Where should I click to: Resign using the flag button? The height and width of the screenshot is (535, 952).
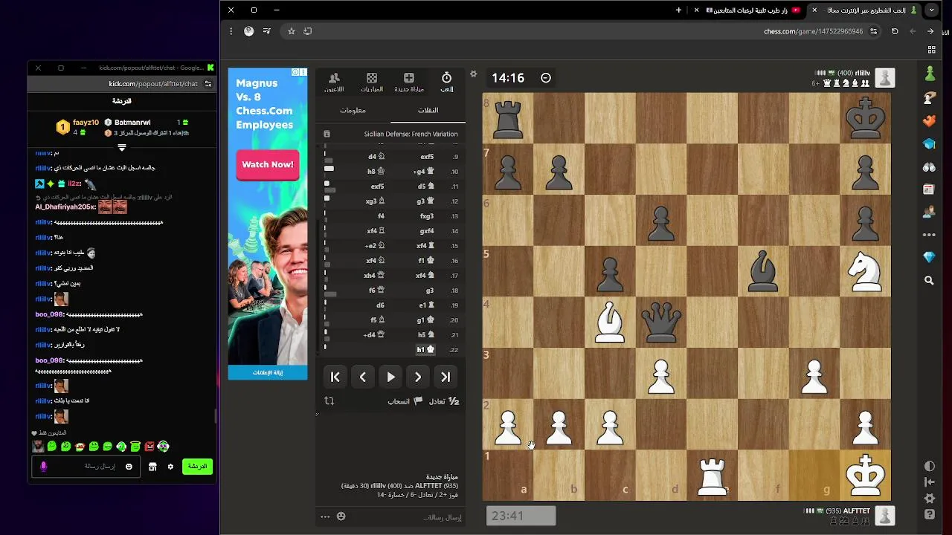(405, 401)
